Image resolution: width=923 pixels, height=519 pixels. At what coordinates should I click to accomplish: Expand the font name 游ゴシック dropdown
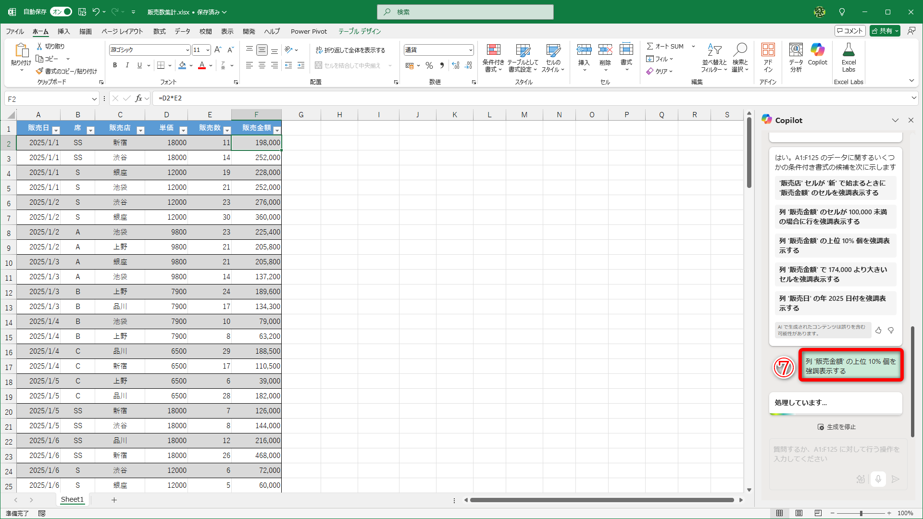[187, 50]
